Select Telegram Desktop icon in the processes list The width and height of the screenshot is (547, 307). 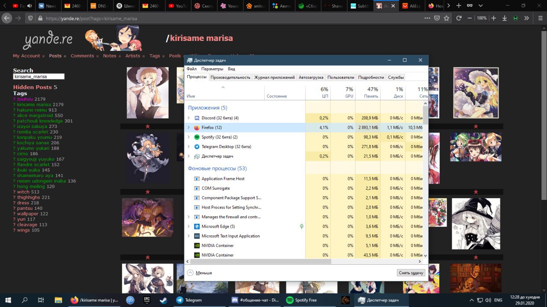pos(197,147)
